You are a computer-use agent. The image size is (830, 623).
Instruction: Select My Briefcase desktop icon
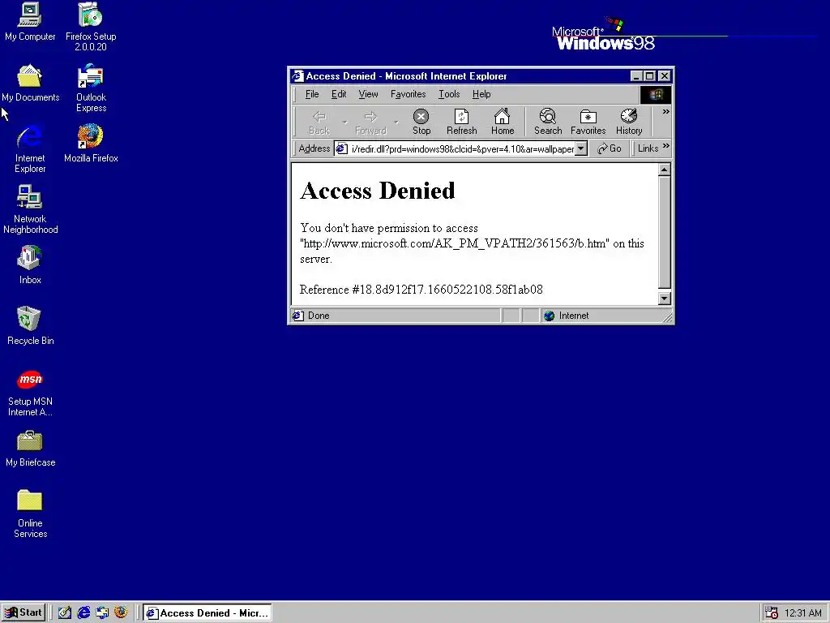[x=30, y=449]
